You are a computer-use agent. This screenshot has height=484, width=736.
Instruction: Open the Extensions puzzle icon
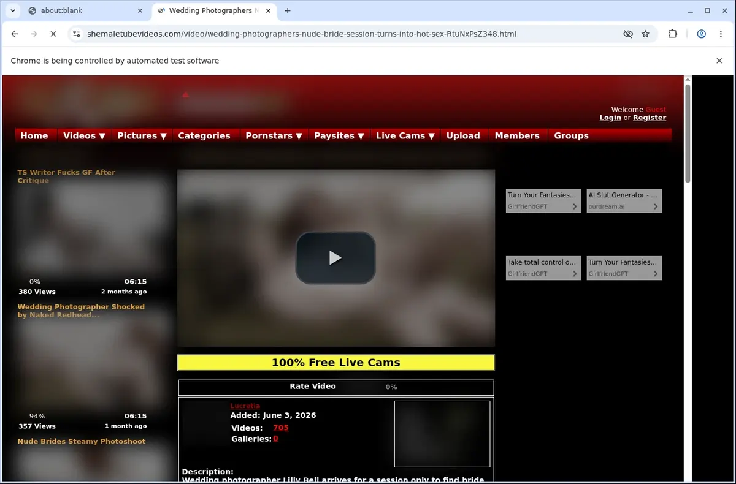click(x=673, y=34)
